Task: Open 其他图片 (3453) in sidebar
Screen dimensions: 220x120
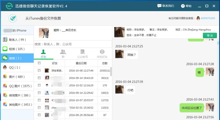Action: (x=17, y=104)
